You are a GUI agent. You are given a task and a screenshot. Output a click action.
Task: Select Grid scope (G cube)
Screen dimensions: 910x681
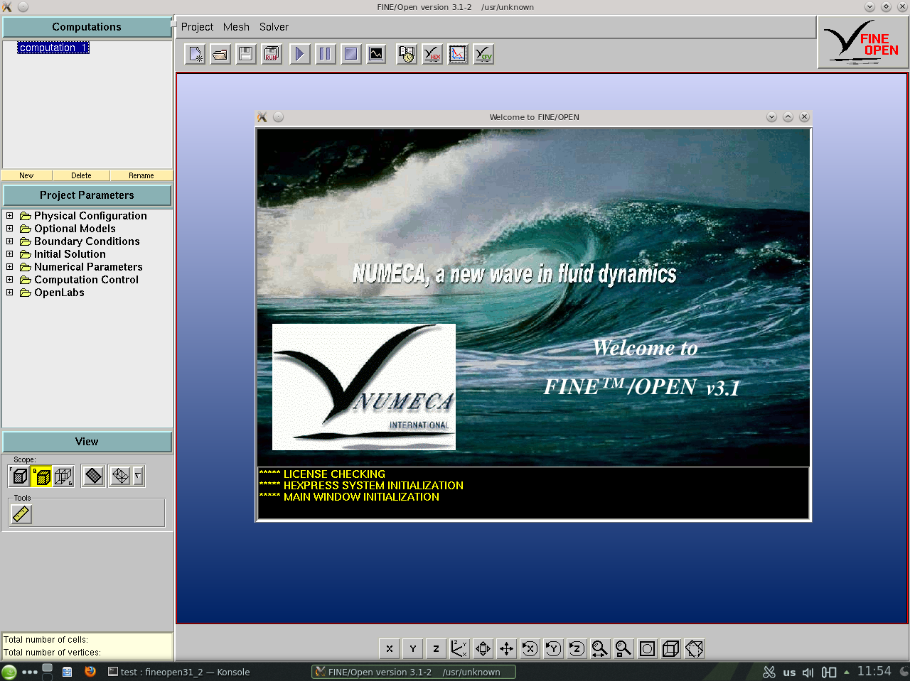point(63,476)
